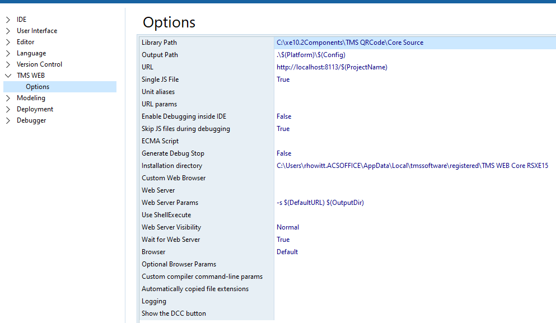The width and height of the screenshot is (556, 323).
Task: Select the Deployment tree item
Action: pyautogui.click(x=35, y=109)
